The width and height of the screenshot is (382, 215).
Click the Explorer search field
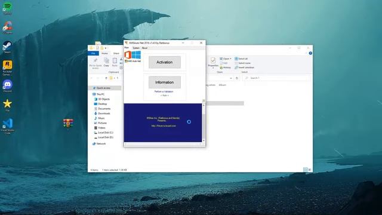coord(277,78)
